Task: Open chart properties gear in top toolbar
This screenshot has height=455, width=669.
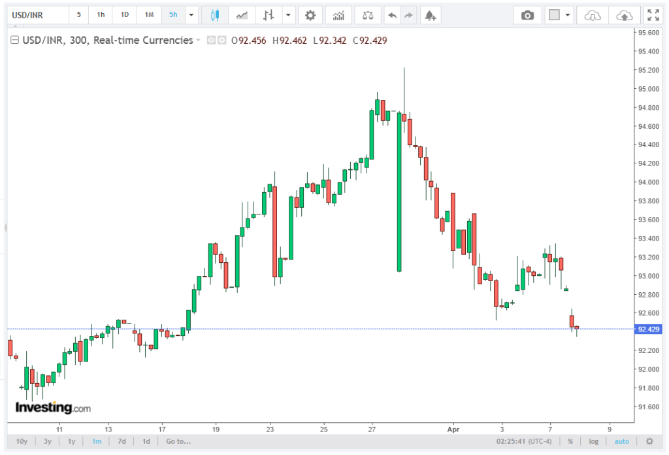Action: coord(310,15)
